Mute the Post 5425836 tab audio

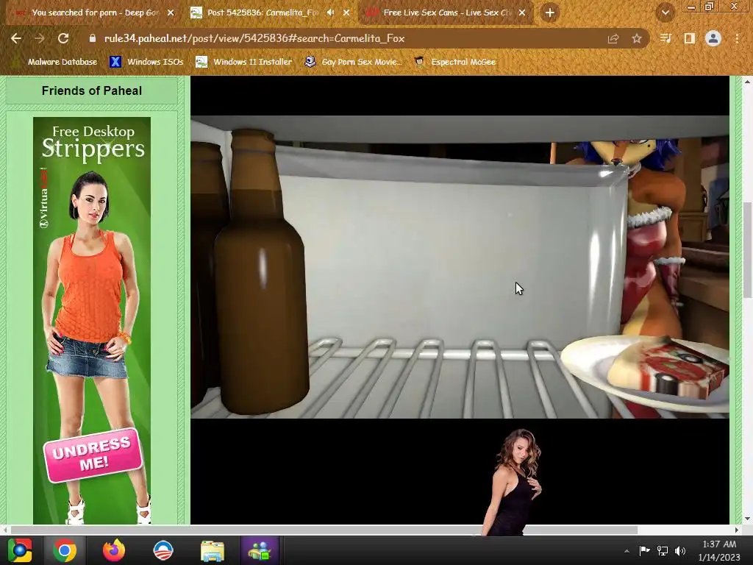[x=330, y=13]
